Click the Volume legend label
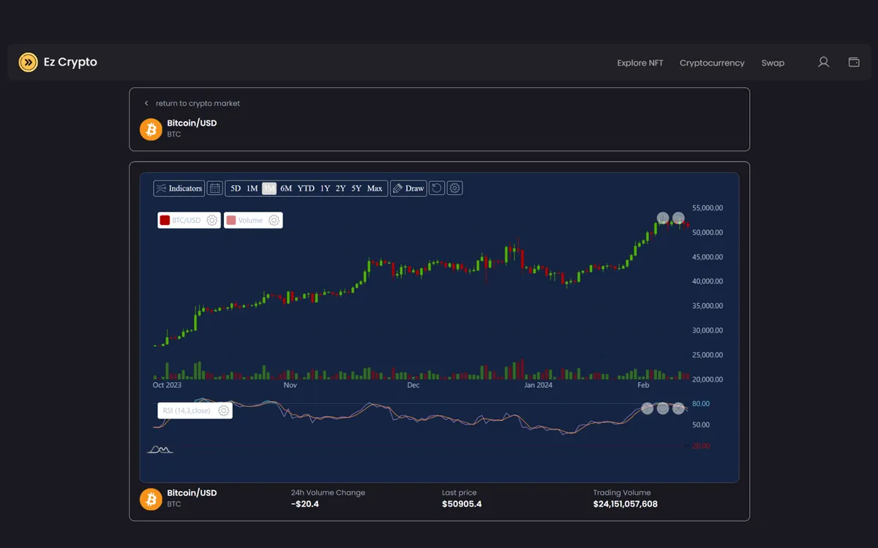Screen dimensions: 878x548 point(250,220)
